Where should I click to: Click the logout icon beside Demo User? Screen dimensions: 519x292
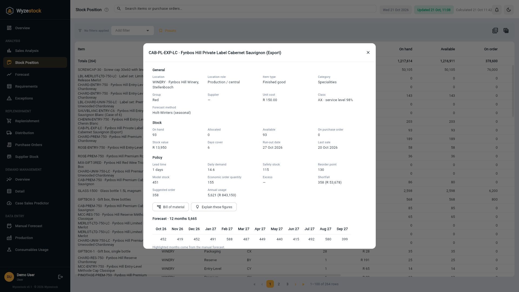[61, 277]
